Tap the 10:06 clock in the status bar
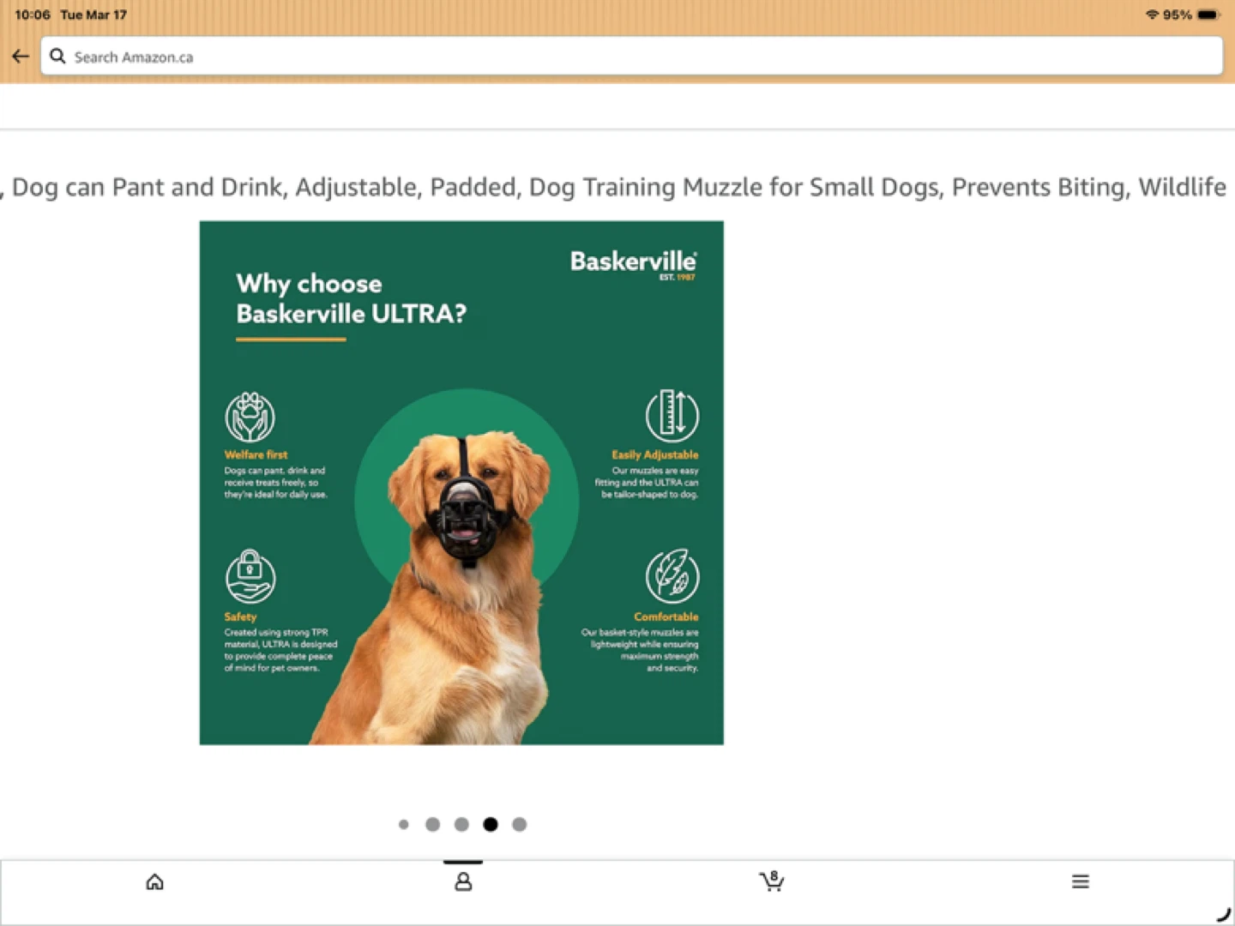The width and height of the screenshot is (1235, 926). (x=33, y=15)
